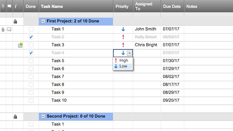Click the comments bubble icon in the header

9,6
